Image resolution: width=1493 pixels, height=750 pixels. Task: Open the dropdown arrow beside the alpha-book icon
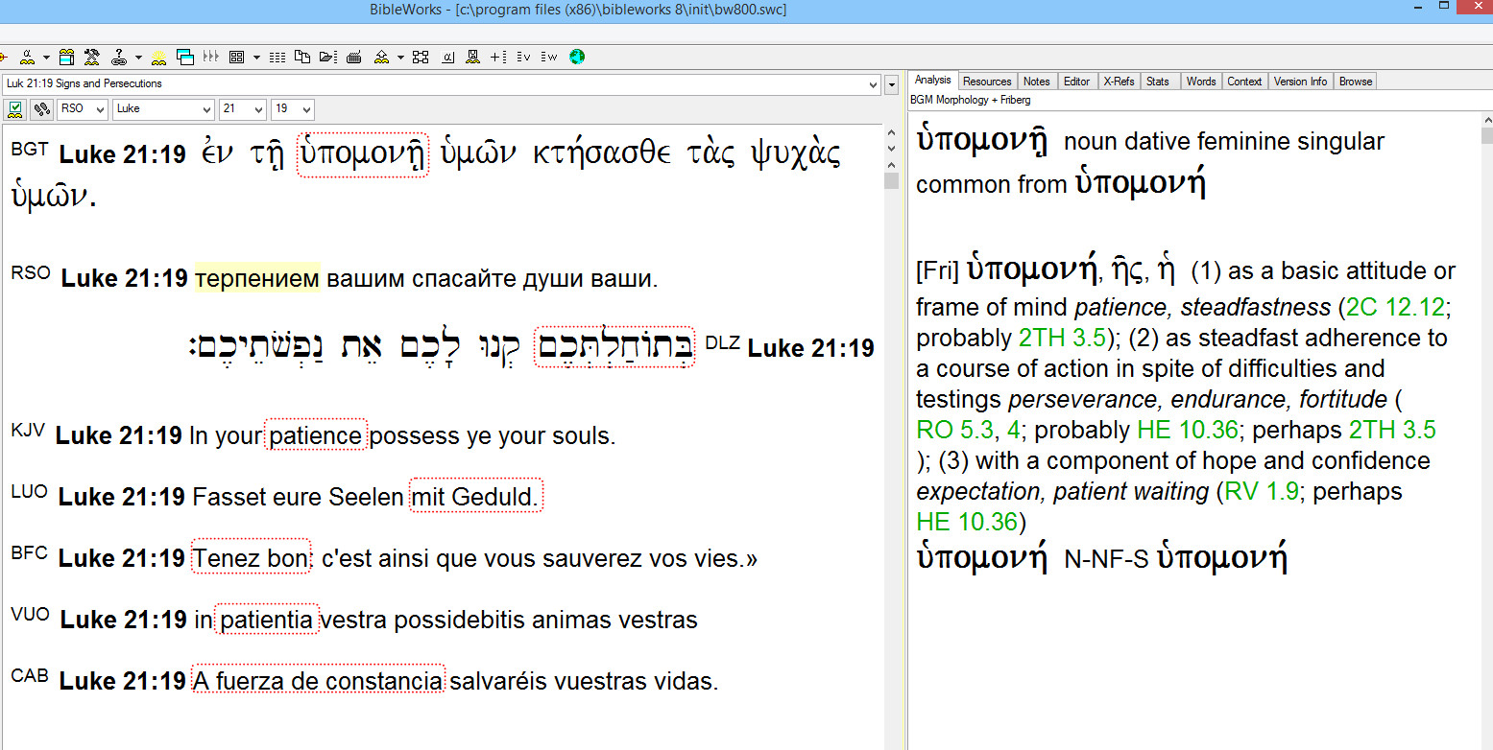coord(46,58)
